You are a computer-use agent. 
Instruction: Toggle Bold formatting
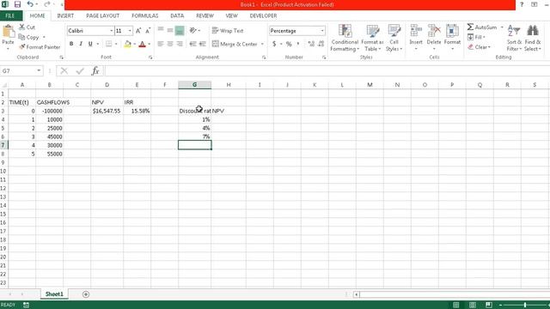[x=71, y=44]
